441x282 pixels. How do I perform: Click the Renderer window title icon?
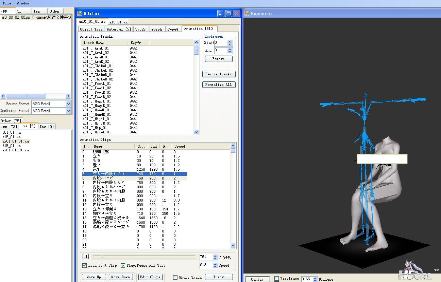(247, 13)
